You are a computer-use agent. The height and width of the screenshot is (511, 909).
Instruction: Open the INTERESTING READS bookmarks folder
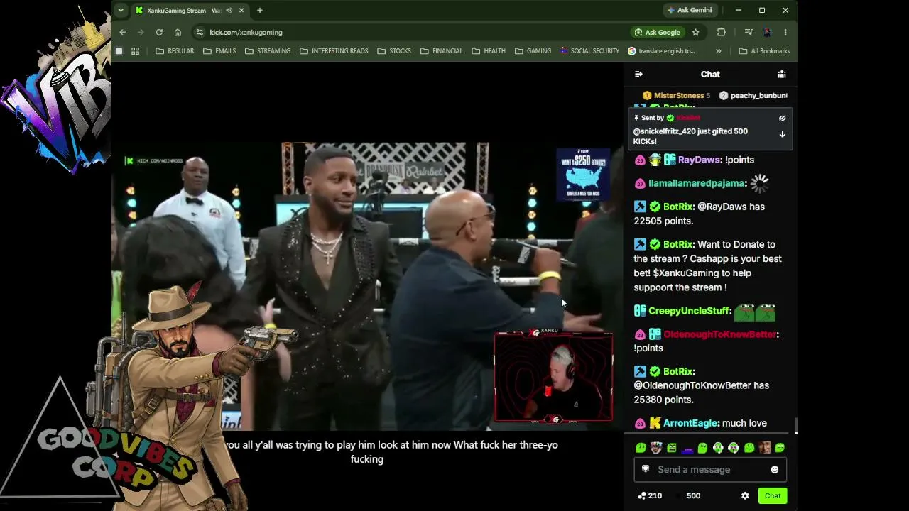coord(334,51)
